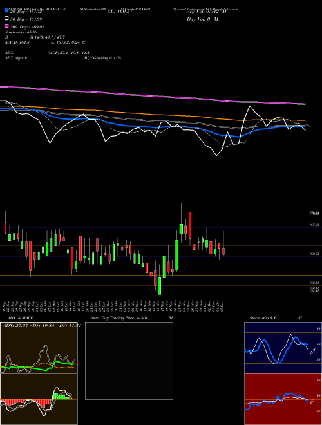Open the ADX indicator chart panel

(x=39, y=348)
